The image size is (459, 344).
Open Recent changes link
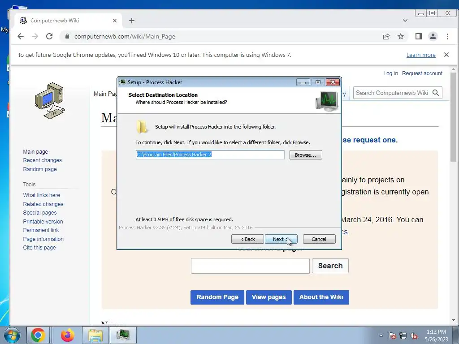pyautogui.click(x=43, y=160)
